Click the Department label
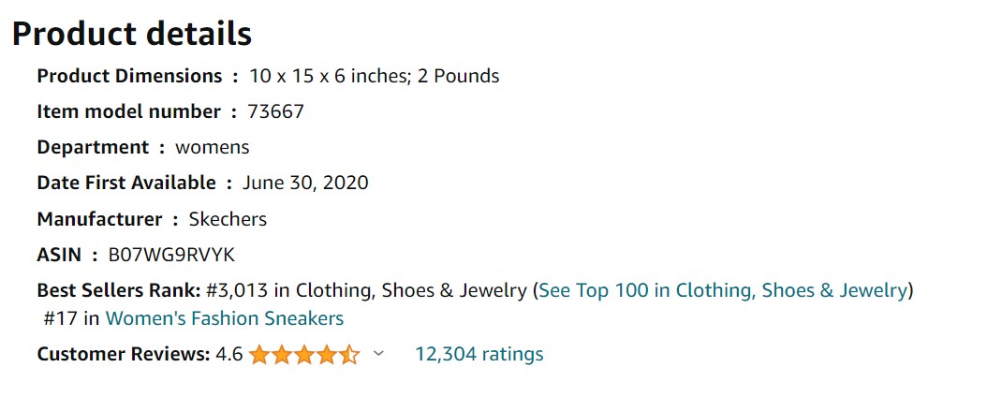The height and width of the screenshot is (397, 987). [93, 147]
